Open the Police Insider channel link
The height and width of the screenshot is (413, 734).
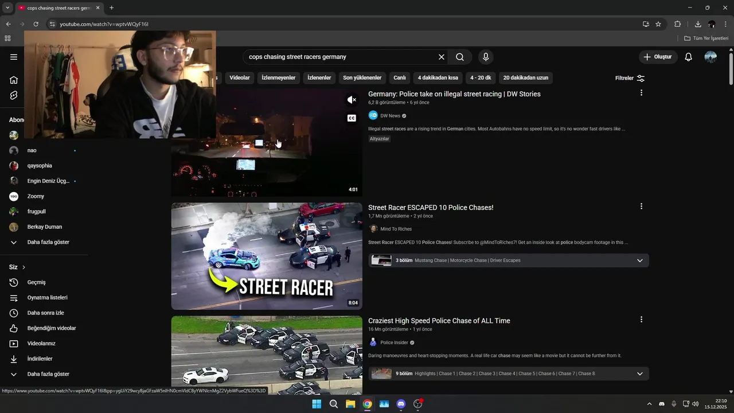point(394,342)
